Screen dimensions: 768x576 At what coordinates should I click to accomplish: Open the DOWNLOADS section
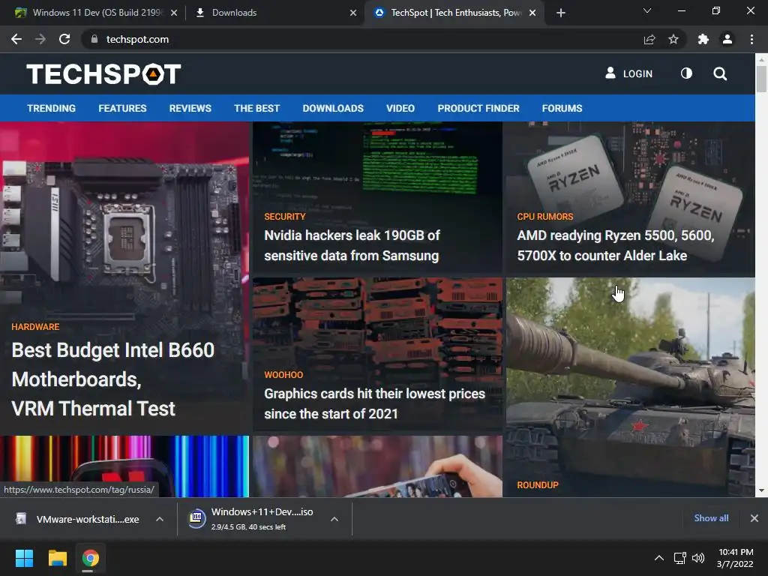[333, 108]
